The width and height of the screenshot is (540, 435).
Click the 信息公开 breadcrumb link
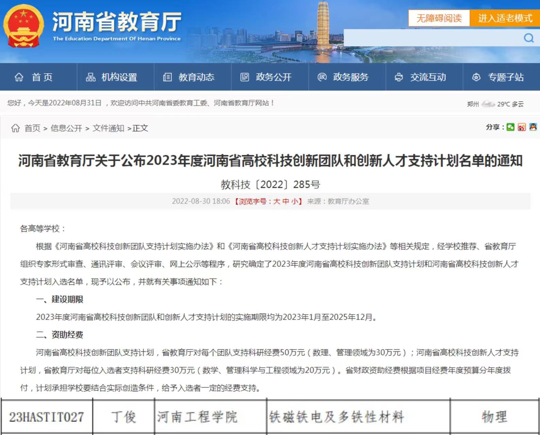click(x=66, y=128)
